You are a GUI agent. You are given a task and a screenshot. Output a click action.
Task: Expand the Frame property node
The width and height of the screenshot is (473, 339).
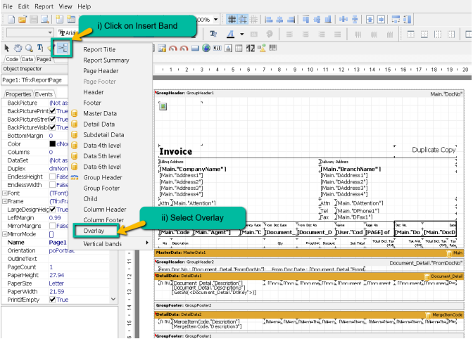(4, 201)
